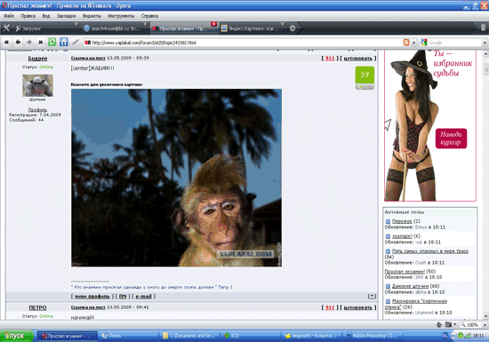Click the Наведи курсор ad button
This screenshot has width=489, height=342.
(451, 139)
